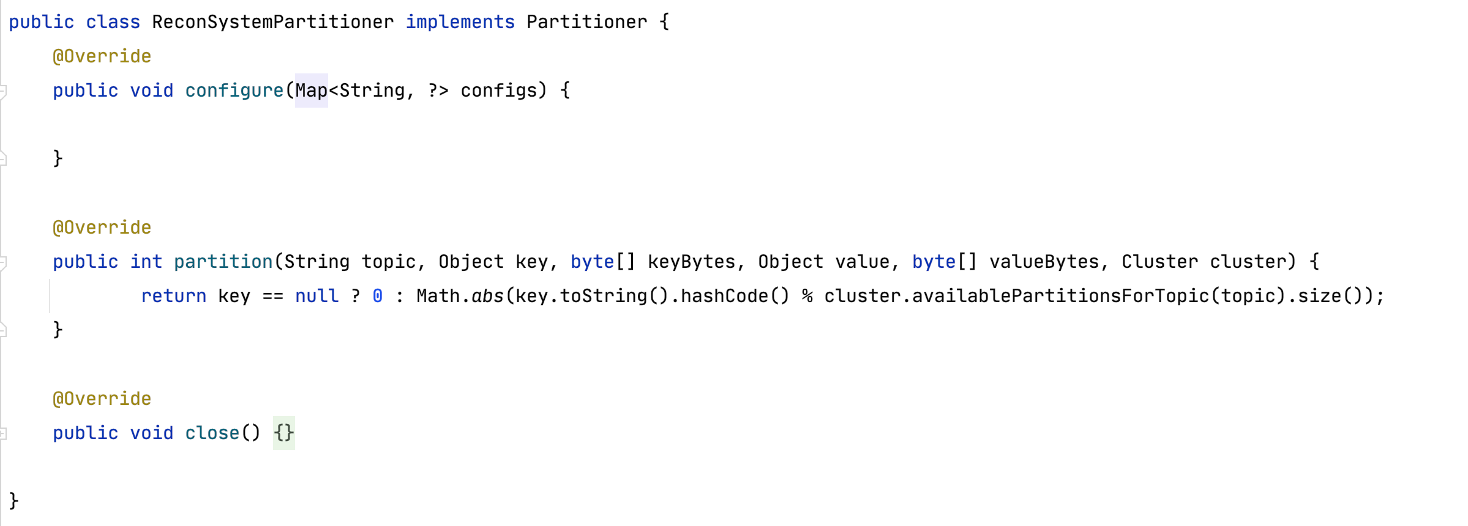This screenshot has width=1468, height=526.
Task: Click fold end marker below configure method
Action: [x=3, y=159]
